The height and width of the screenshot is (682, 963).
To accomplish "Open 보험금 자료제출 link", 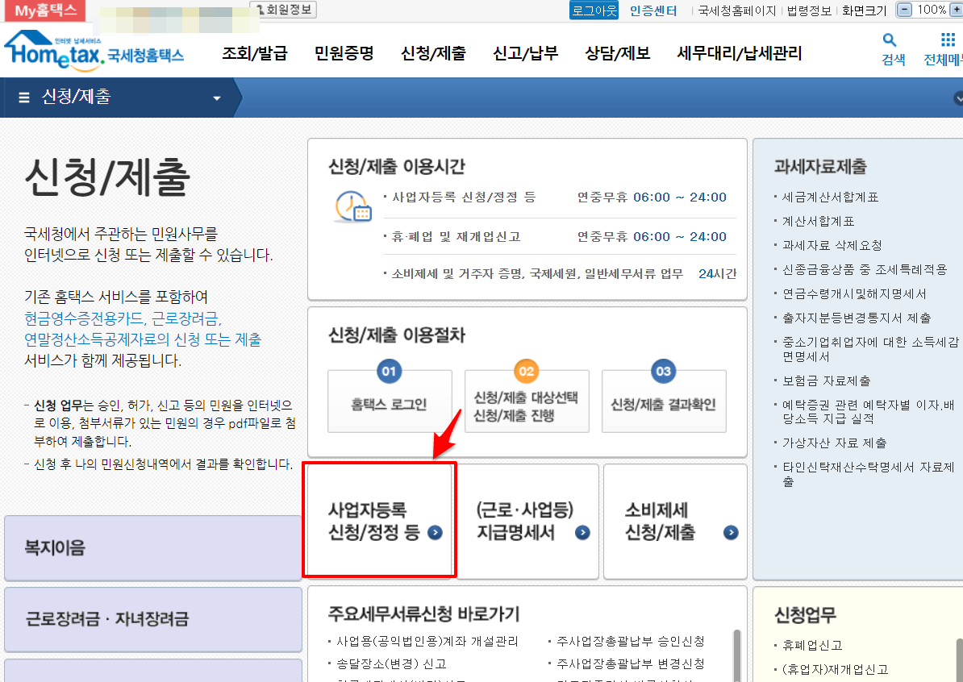I will coord(826,381).
